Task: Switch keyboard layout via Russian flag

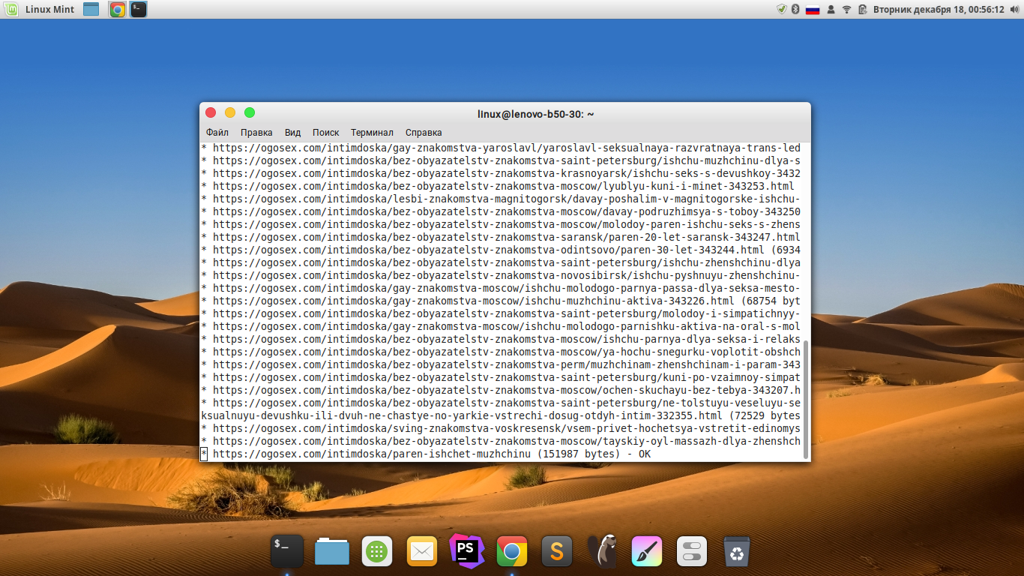Action: [x=813, y=10]
